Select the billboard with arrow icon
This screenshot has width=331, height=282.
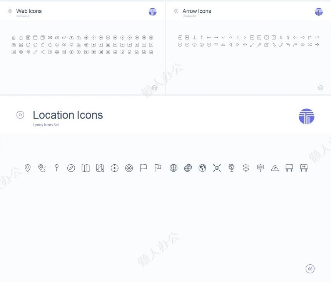click(x=304, y=168)
